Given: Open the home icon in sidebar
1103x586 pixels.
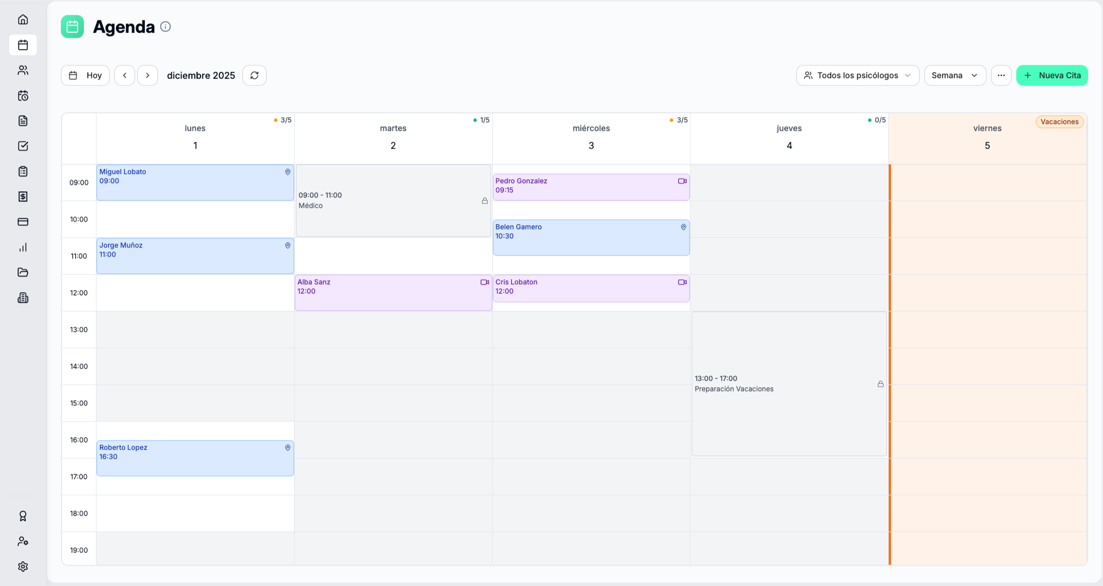Looking at the screenshot, I should click(x=23, y=20).
